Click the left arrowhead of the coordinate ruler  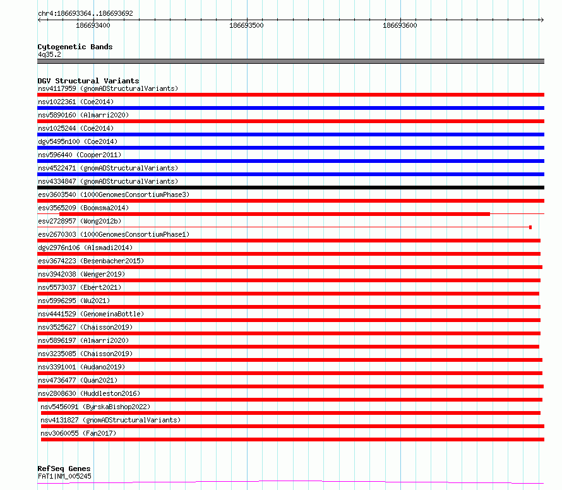(40, 20)
